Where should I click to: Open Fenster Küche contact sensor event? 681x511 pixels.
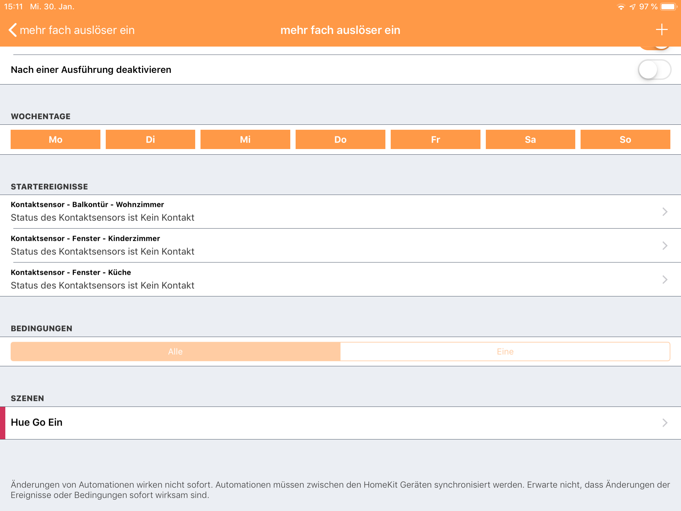coord(333,279)
